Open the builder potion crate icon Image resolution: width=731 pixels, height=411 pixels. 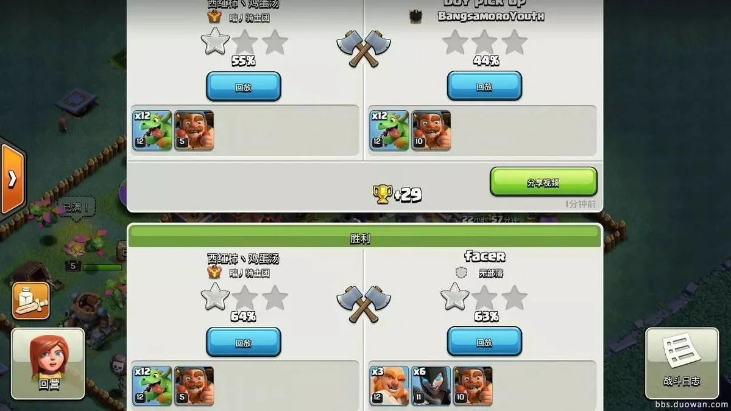[x=30, y=301]
